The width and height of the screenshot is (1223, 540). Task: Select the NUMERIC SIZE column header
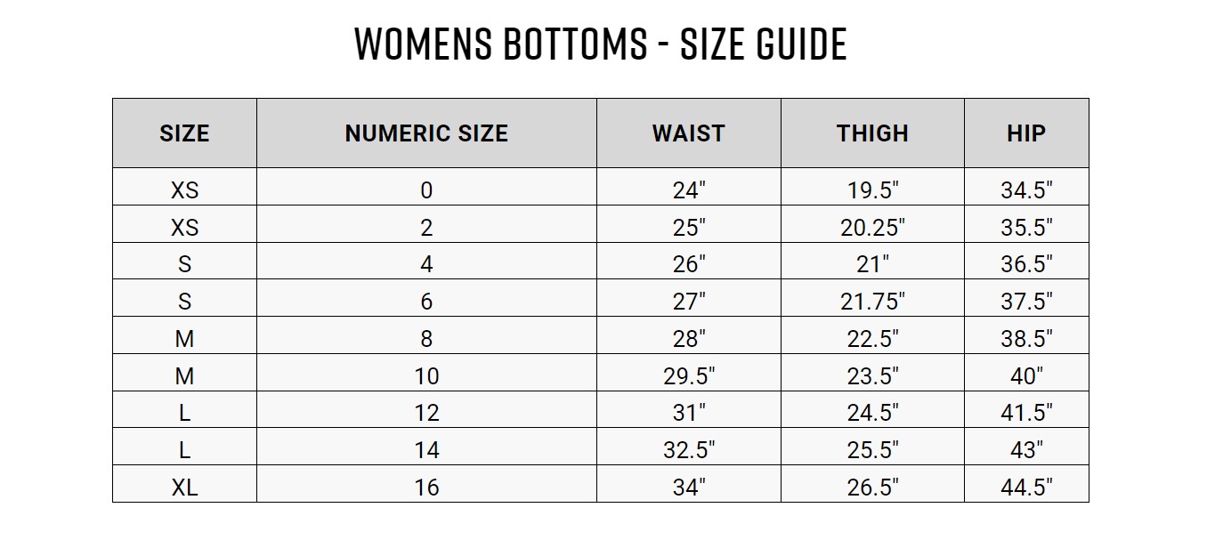(426, 133)
